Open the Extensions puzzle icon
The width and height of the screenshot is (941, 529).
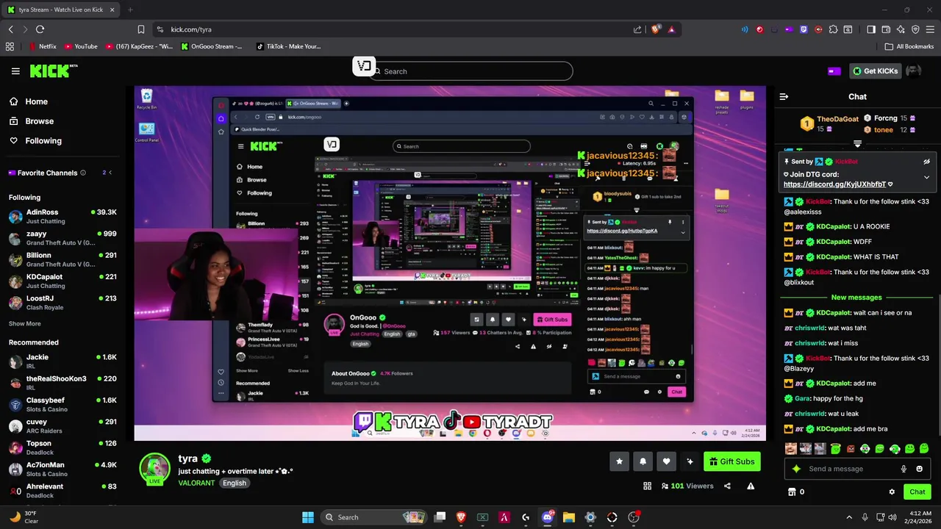tap(833, 29)
